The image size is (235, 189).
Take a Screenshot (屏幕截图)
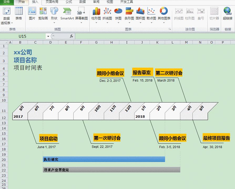point(81,14)
